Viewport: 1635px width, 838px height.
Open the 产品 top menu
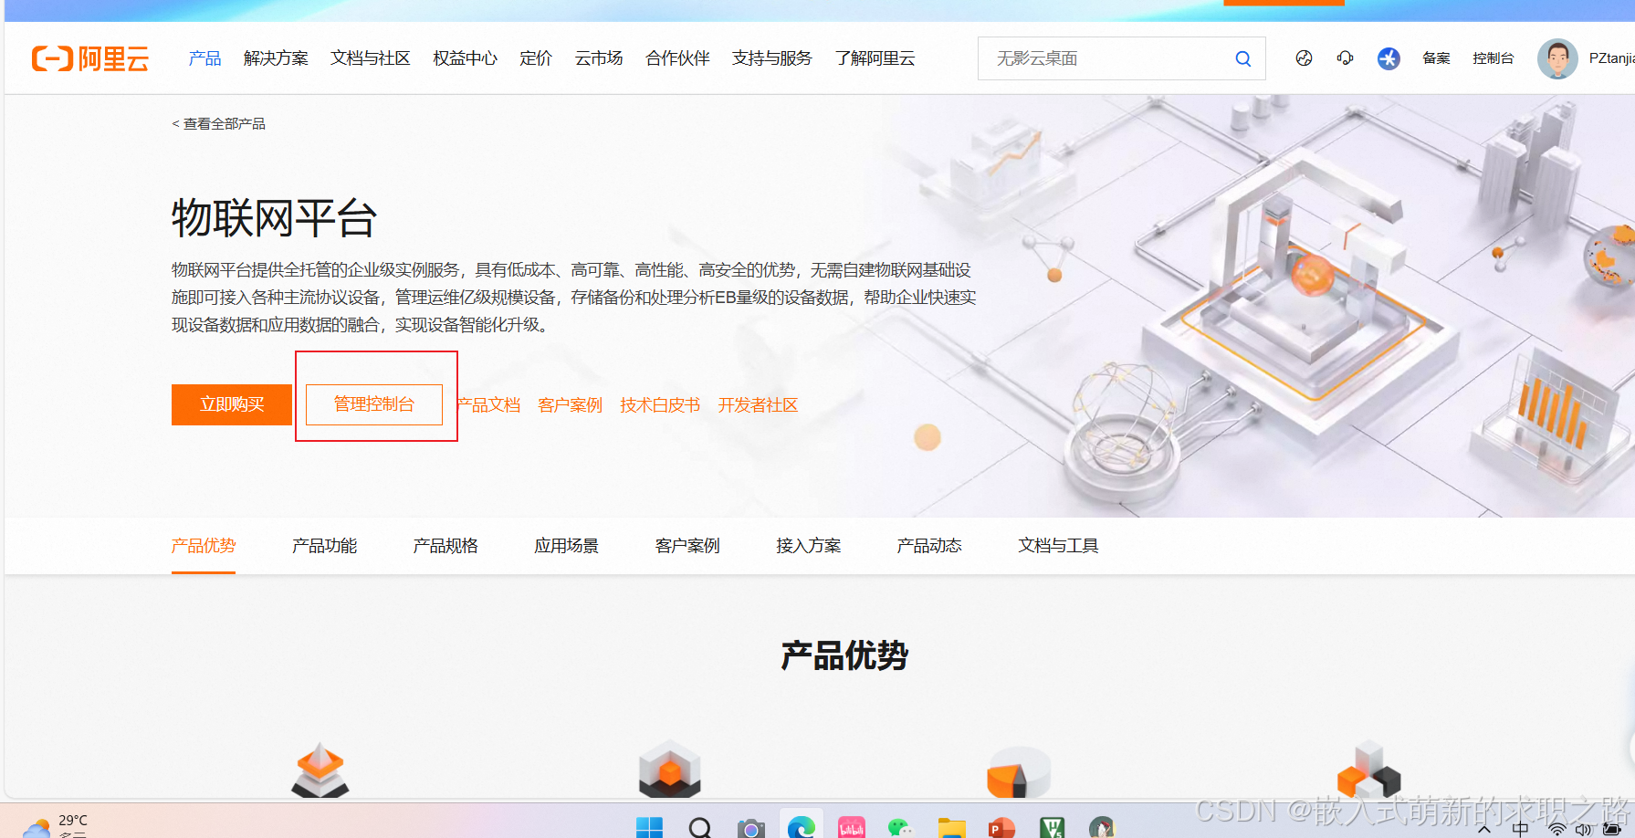pyautogui.click(x=204, y=58)
